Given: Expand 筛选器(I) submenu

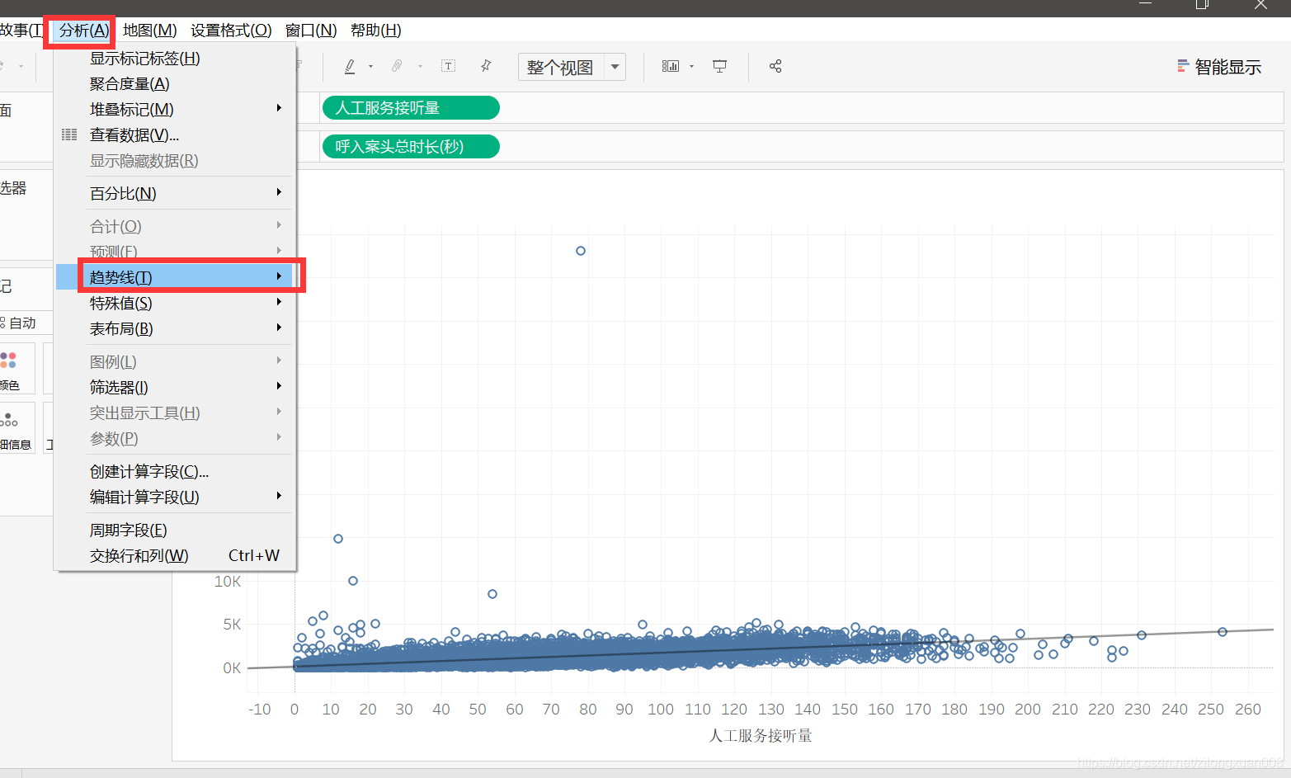Looking at the screenshot, I should point(175,387).
